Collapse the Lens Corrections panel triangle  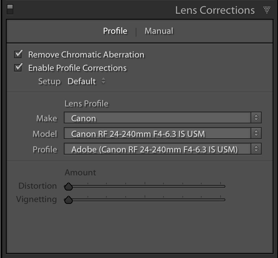point(267,10)
